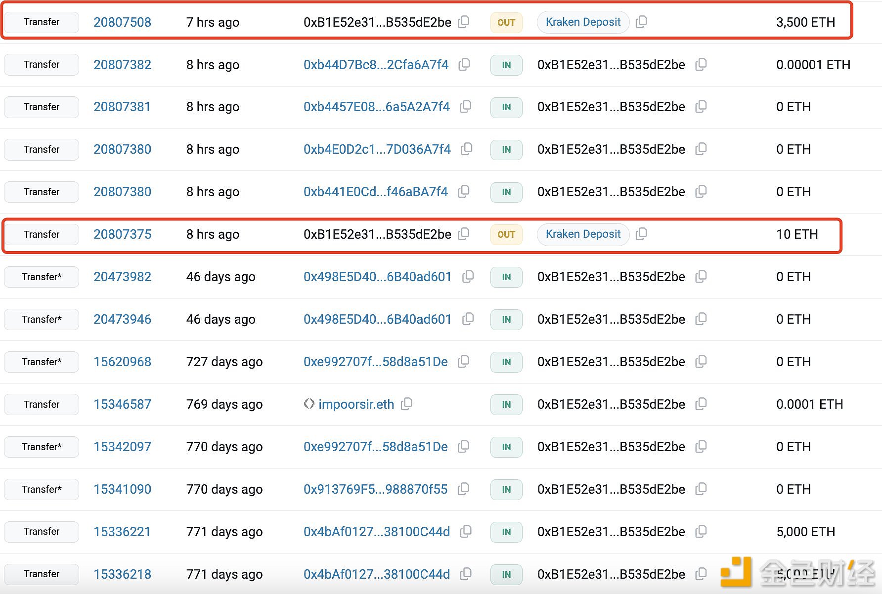The width and height of the screenshot is (882, 594).
Task: Open address 0x913769F5...988870f55
Action: pyautogui.click(x=376, y=489)
